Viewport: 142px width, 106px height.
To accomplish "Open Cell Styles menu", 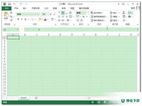I will 98,20.
